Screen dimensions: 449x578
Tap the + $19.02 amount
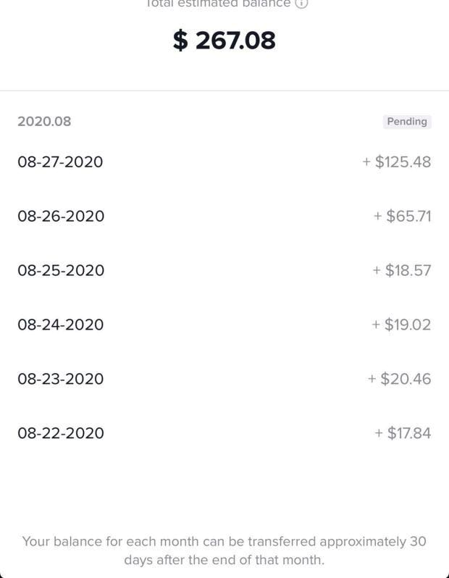click(401, 324)
